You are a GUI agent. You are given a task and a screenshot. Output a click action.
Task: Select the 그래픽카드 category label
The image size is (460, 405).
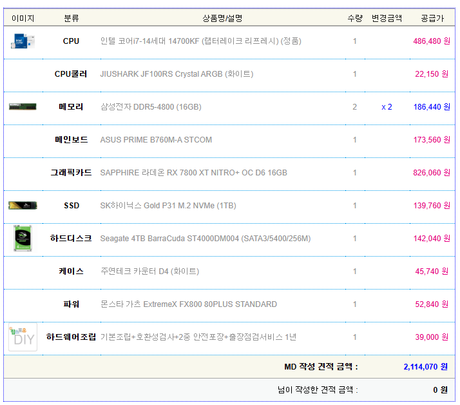(x=71, y=173)
